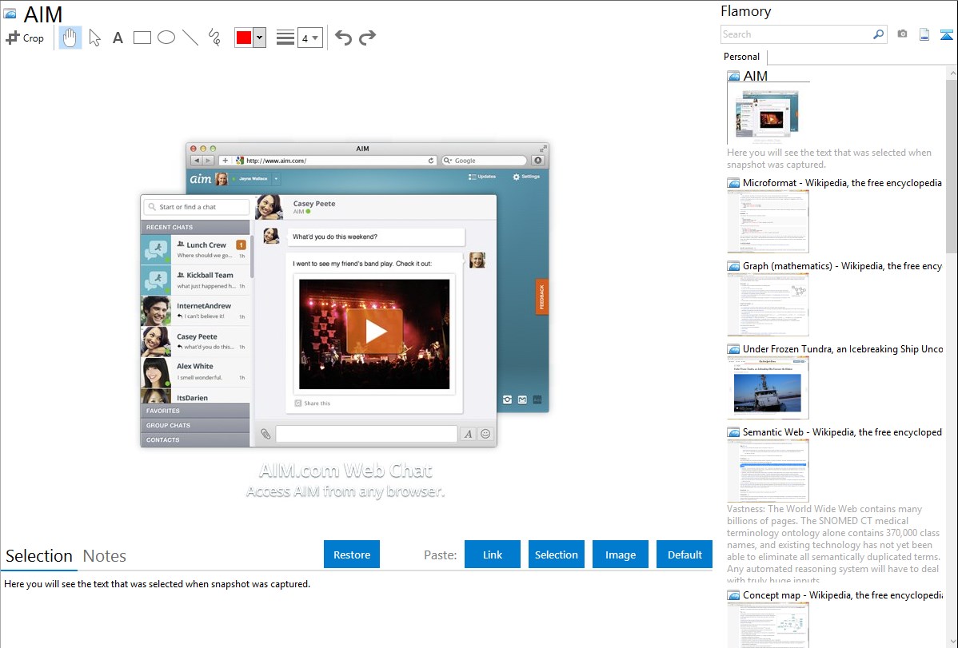
Task: Click the snapshot list scrollbar up arrow
Action: (x=952, y=74)
